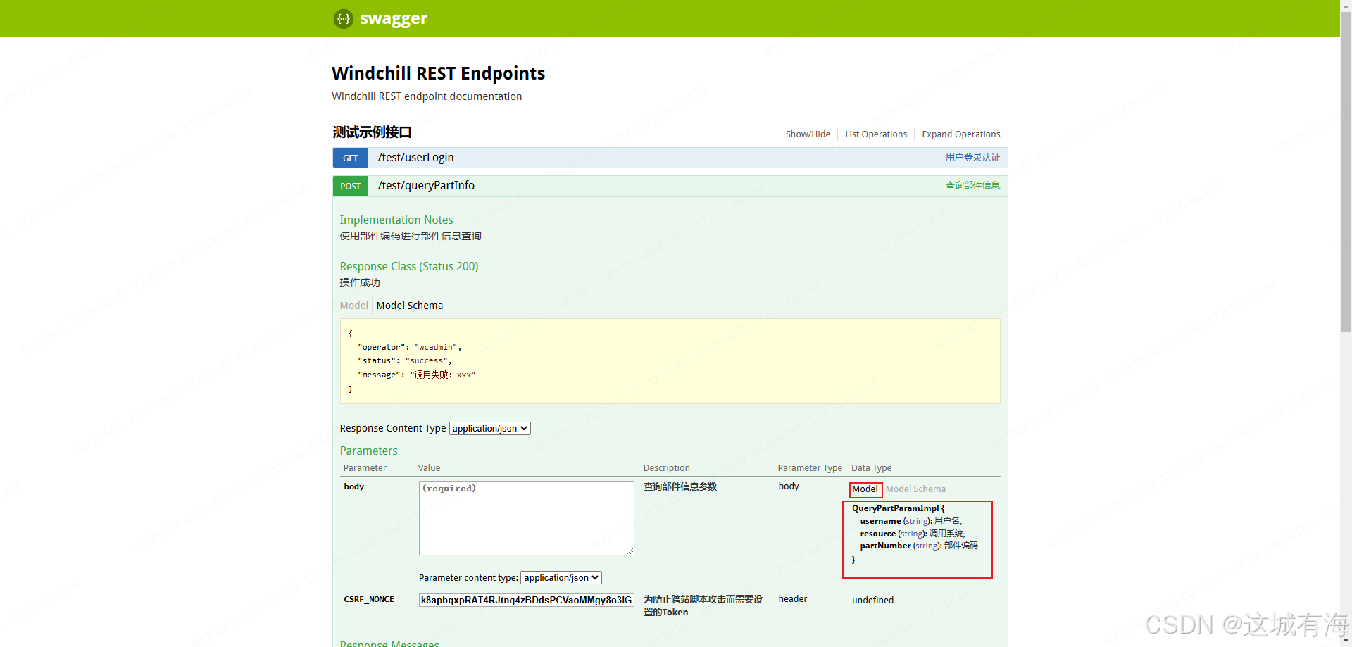Select the body Data Type Model tab
Image resolution: width=1352 pixels, height=647 pixels.
865,489
